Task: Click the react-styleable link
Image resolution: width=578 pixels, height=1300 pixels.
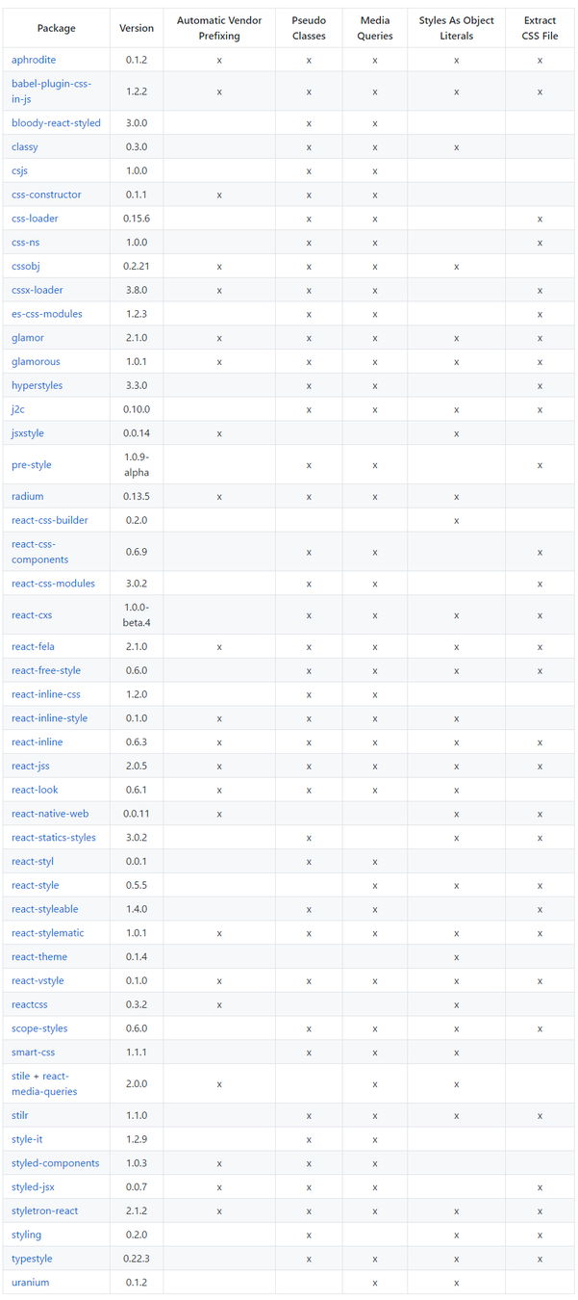Action: point(45,909)
